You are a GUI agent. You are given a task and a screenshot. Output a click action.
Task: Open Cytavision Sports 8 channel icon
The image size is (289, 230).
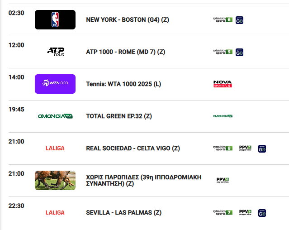223,149
